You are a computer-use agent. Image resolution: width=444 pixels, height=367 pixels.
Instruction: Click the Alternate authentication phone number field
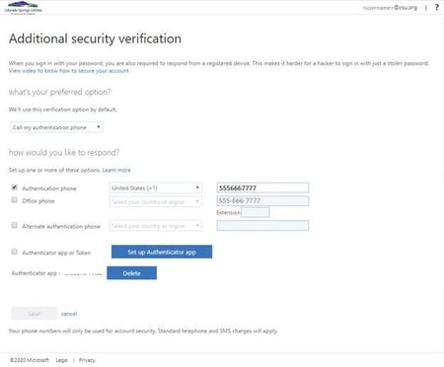pos(262,226)
